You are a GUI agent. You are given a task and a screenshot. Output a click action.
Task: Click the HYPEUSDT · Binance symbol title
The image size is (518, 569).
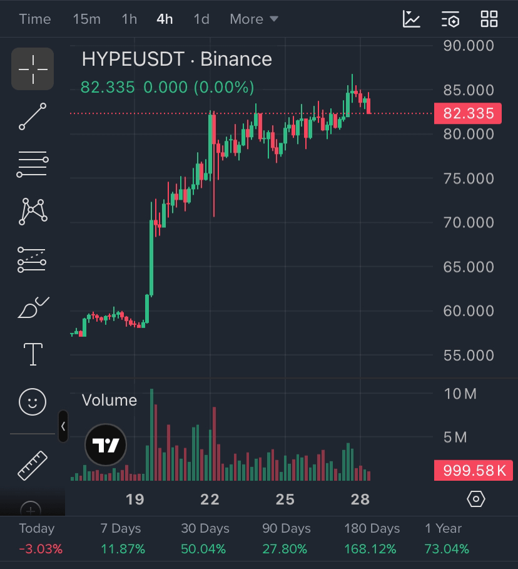tap(176, 59)
